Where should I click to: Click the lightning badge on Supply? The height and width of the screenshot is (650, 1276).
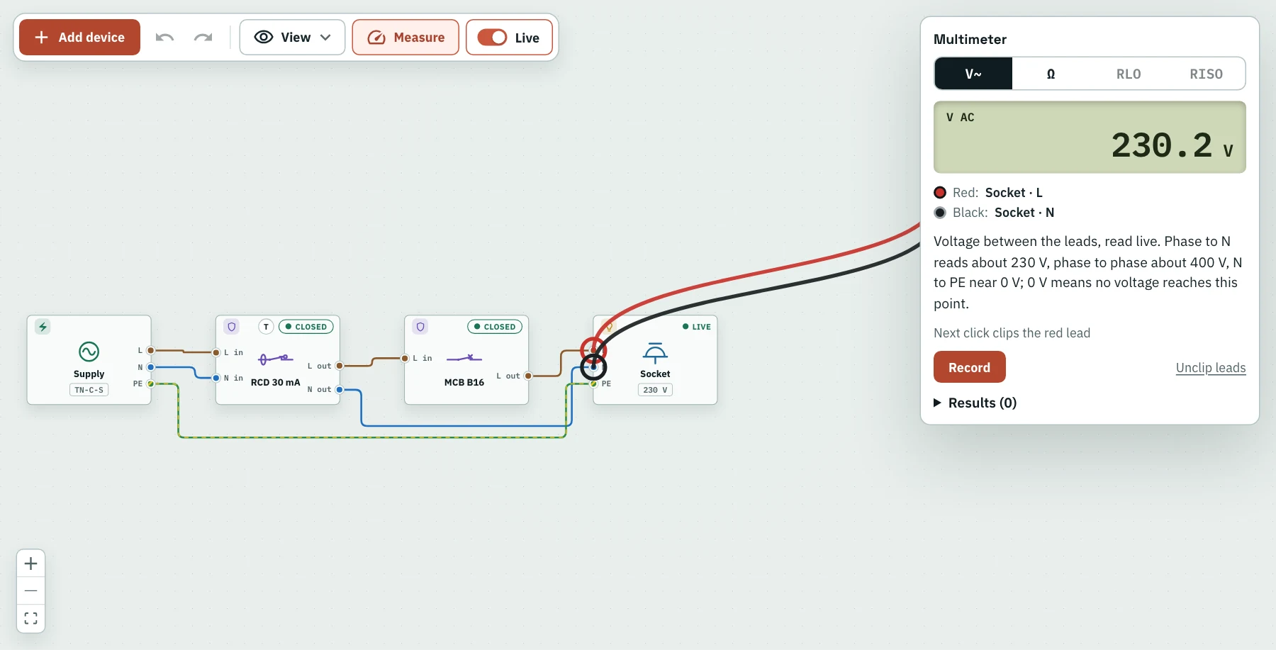coord(43,327)
